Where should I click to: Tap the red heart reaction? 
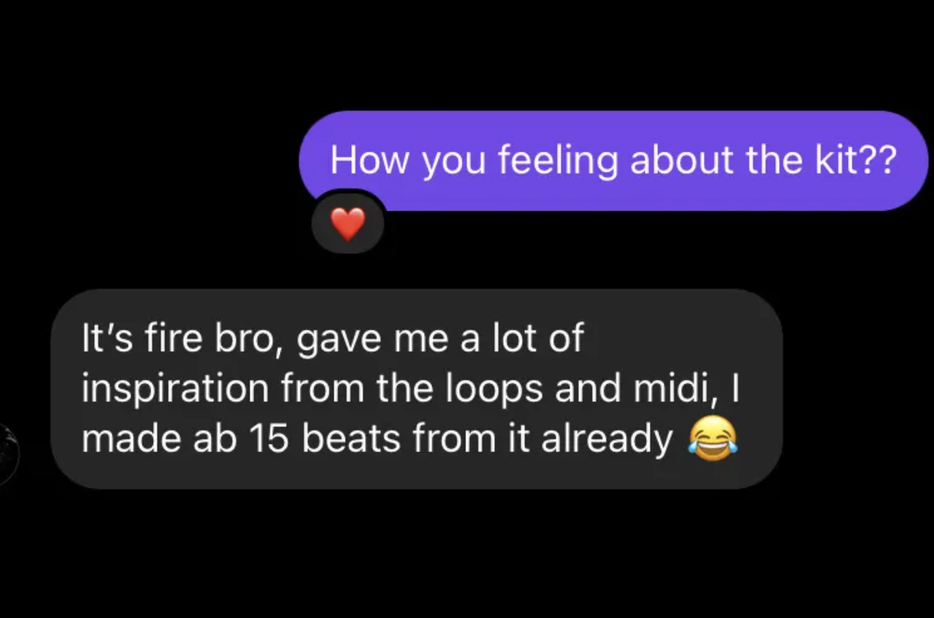[348, 223]
